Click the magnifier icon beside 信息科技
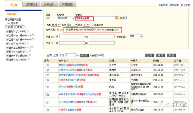This screenshot has width=193, height=113. [29, 59]
